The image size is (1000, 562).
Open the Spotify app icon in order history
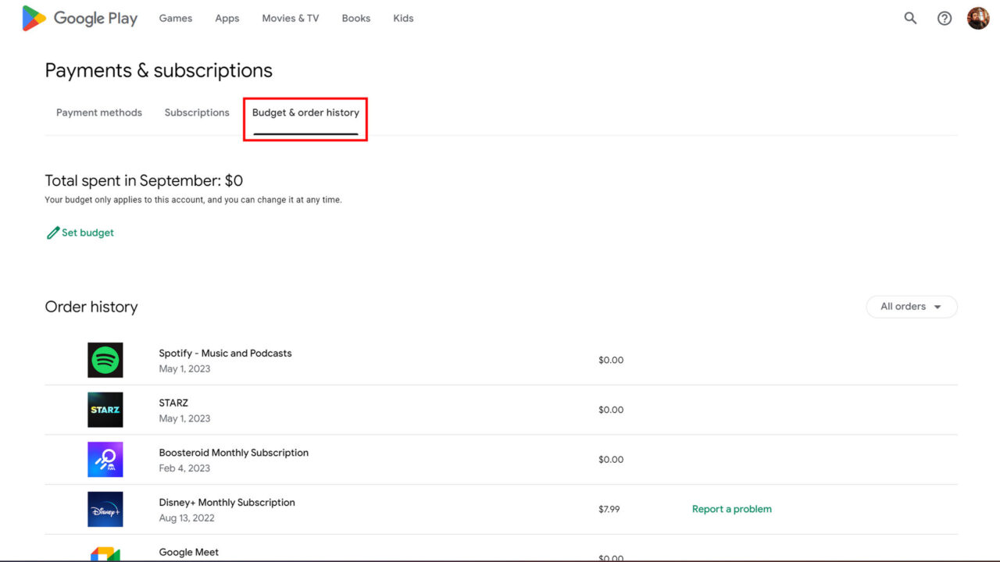tap(105, 360)
